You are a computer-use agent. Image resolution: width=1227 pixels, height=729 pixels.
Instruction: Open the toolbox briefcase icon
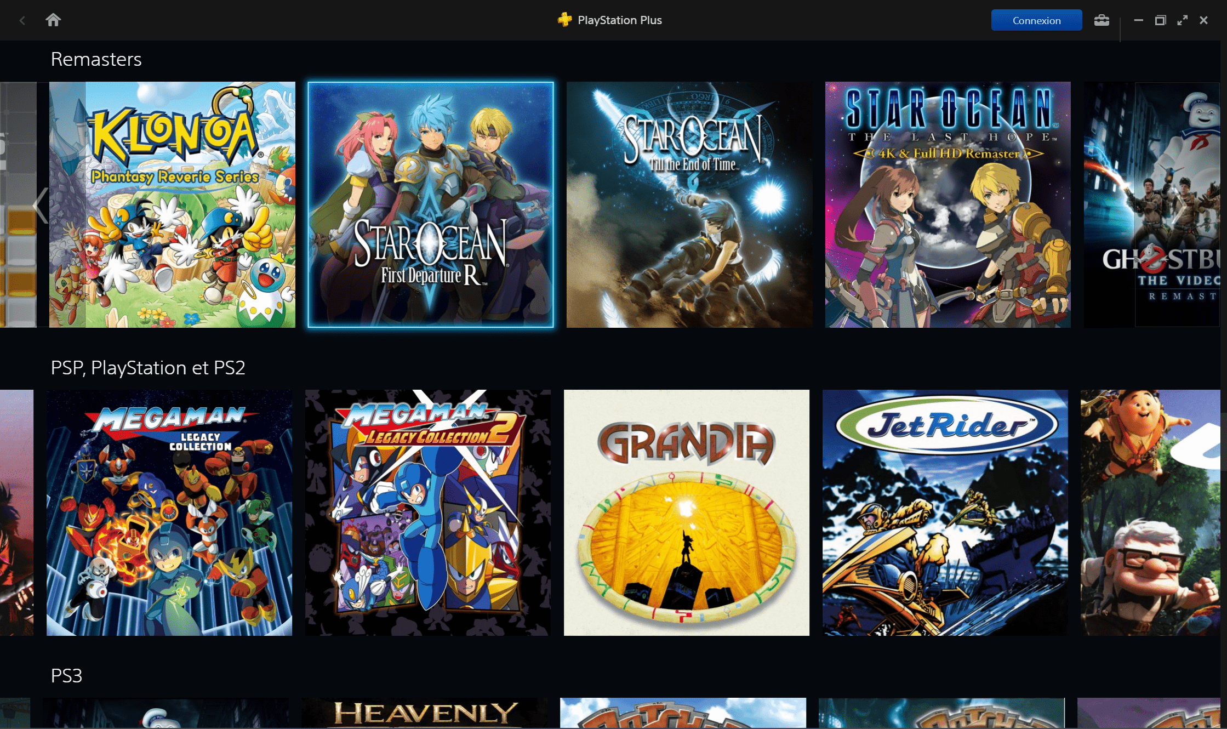pos(1102,20)
